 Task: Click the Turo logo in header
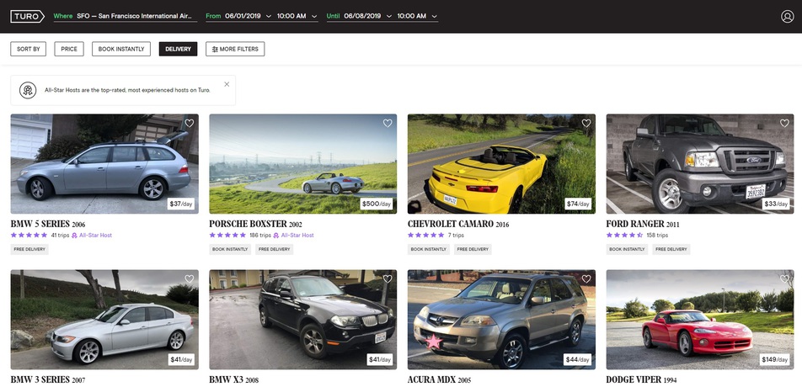click(27, 16)
